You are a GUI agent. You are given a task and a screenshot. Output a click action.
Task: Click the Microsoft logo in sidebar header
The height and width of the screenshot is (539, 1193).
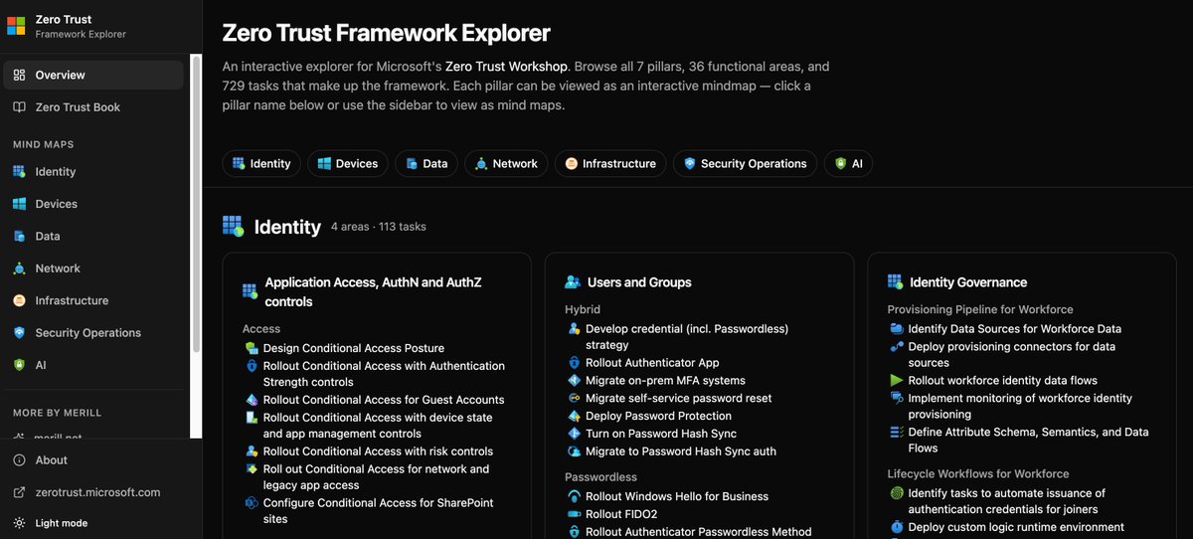[x=17, y=26]
